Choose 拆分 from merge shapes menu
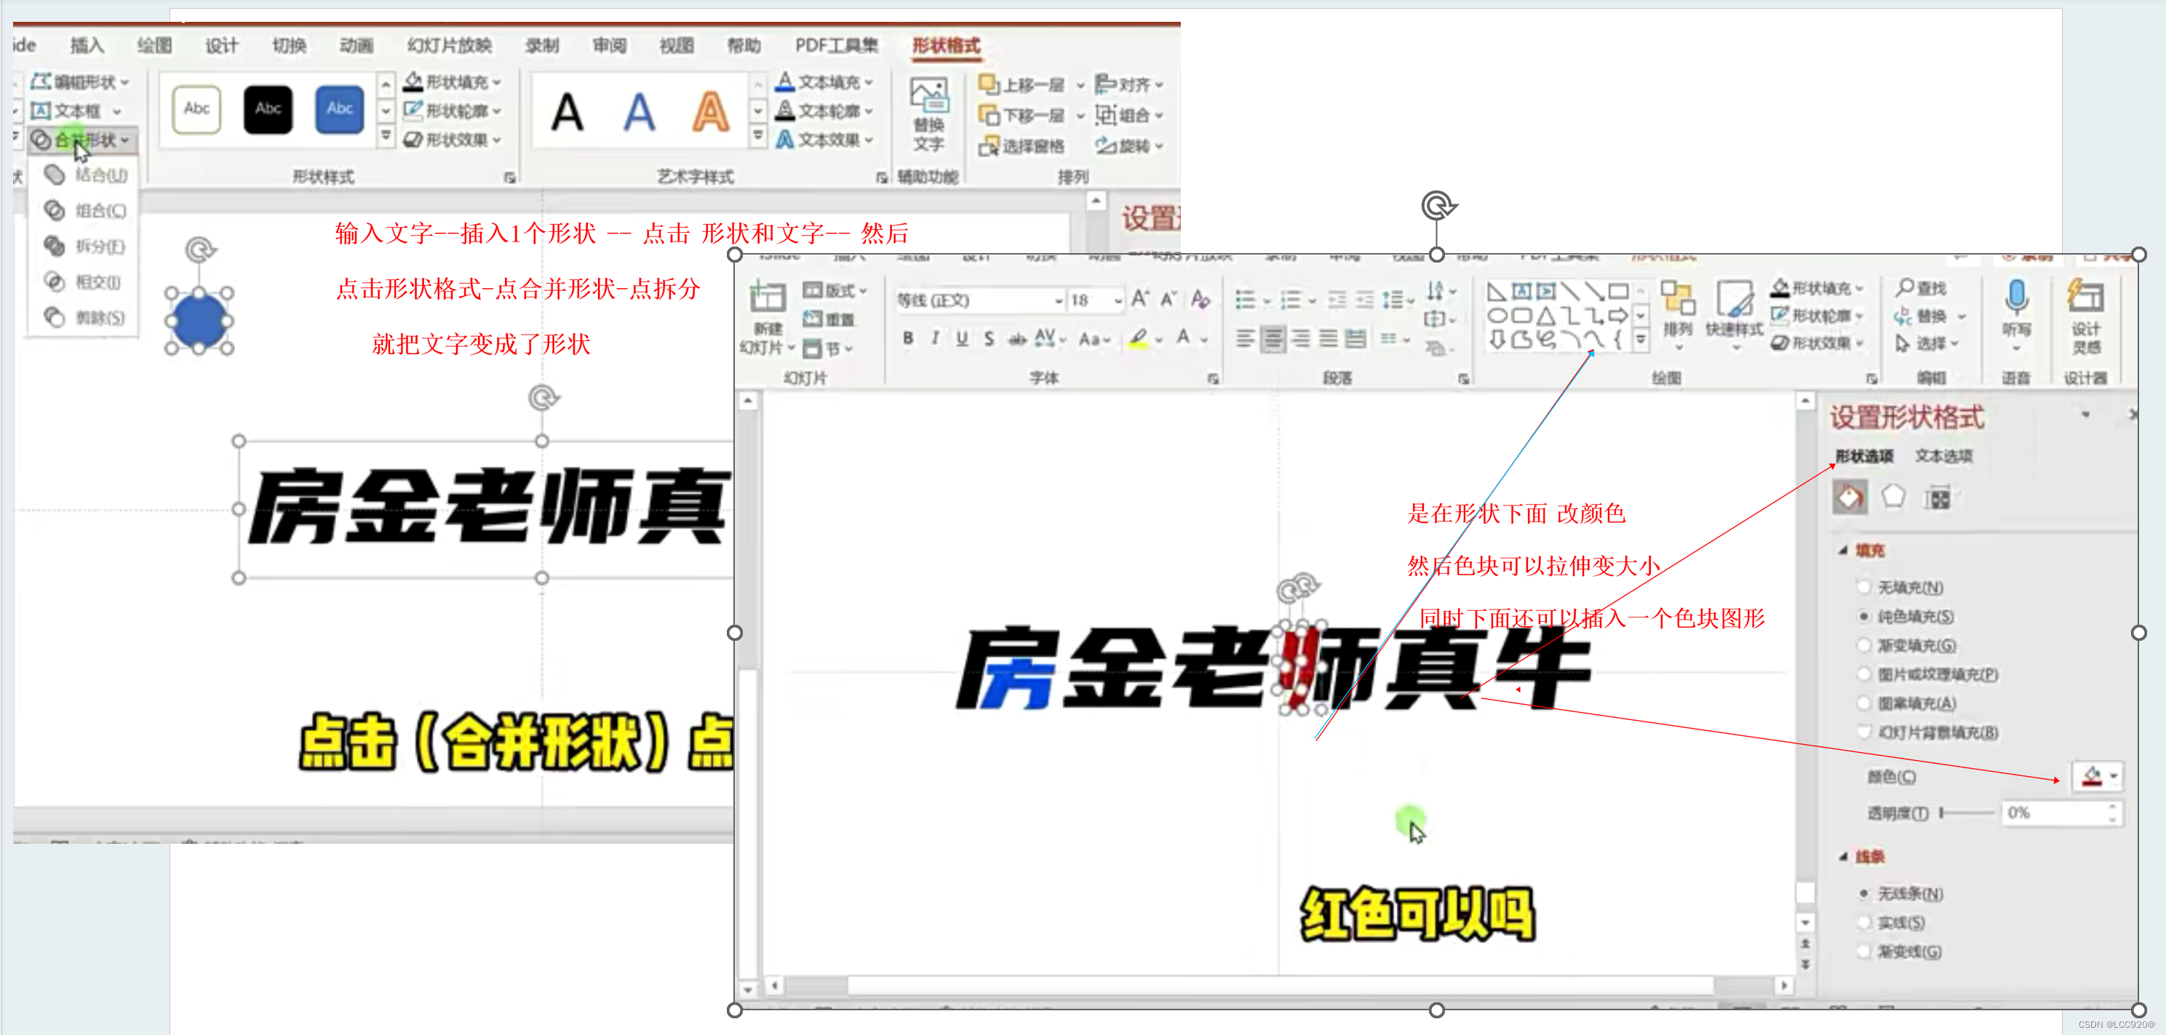 click(x=99, y=247)
